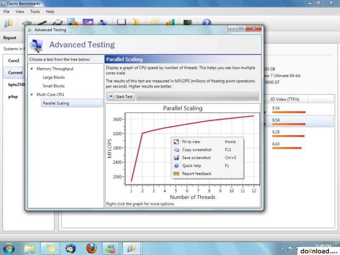Launch Thunderbird from the taskbar
Screen dimensions: 340x255
pyautogui.click(x=71, y=249)
